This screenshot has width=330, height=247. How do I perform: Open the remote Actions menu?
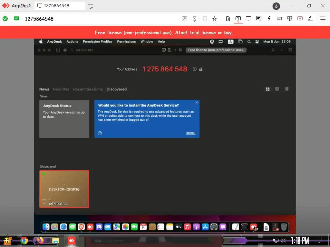pyautogui.click(x=72, y=41)
